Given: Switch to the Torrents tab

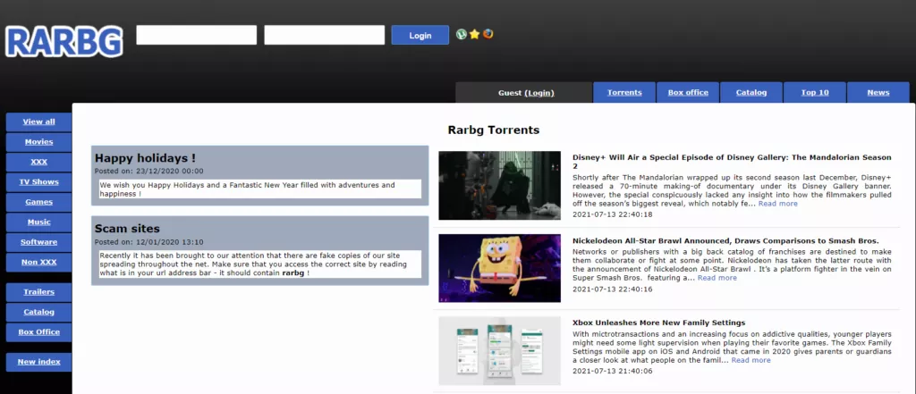Looking at the screenshot, I should click(x=624, y=92).
